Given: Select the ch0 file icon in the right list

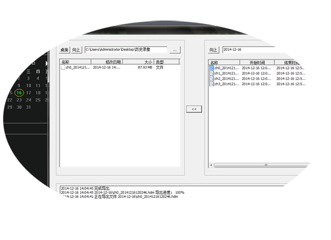Looking at the screenshot, I should pos(212,68).
